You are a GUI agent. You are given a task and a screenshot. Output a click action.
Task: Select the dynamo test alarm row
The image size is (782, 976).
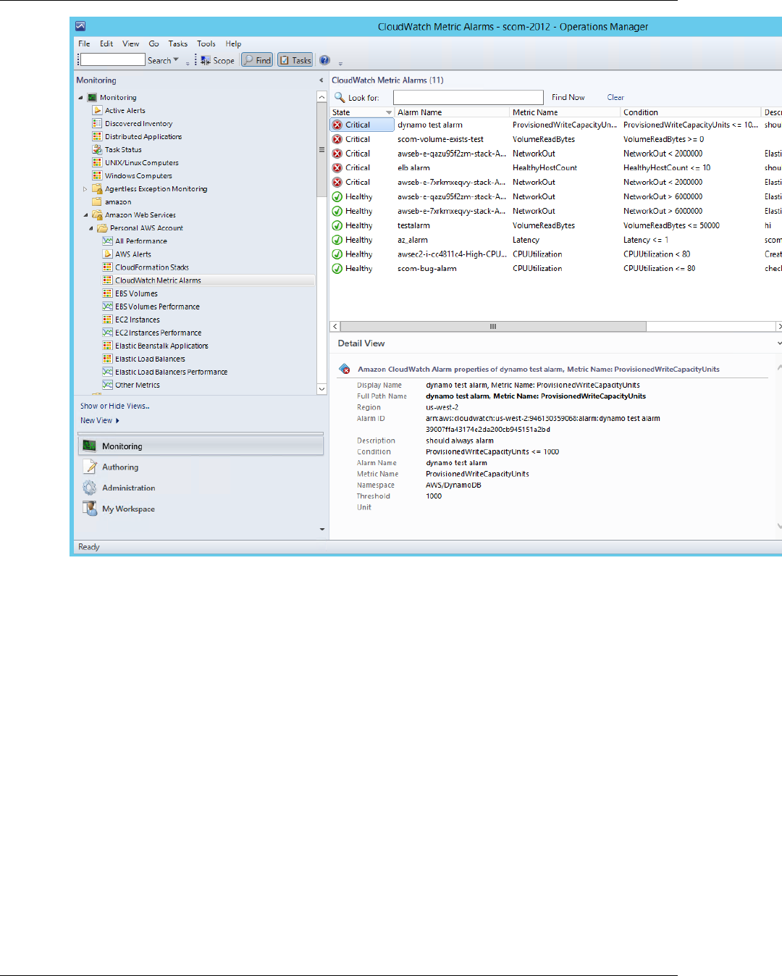point(555,125)
